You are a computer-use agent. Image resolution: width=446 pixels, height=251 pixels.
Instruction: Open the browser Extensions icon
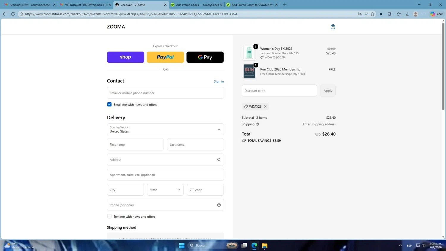point(390,14)
